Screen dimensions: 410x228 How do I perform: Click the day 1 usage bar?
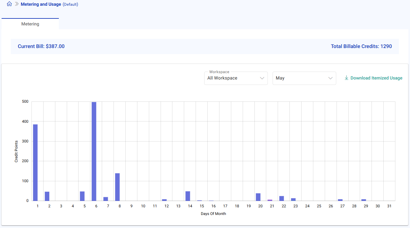35,162
